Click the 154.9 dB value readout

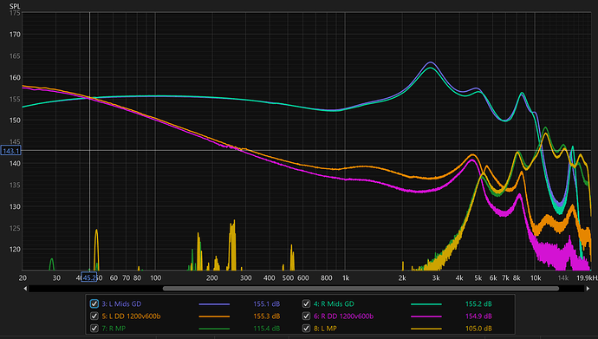478,316
